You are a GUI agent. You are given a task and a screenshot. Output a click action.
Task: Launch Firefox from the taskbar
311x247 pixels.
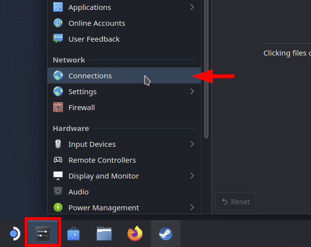pos(135,234)
